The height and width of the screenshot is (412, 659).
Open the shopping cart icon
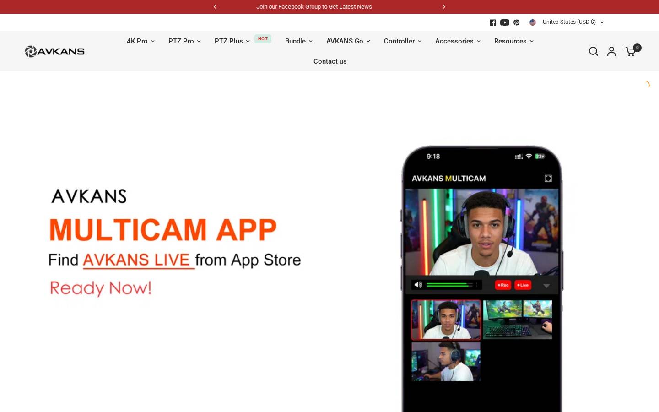[631, 52]
